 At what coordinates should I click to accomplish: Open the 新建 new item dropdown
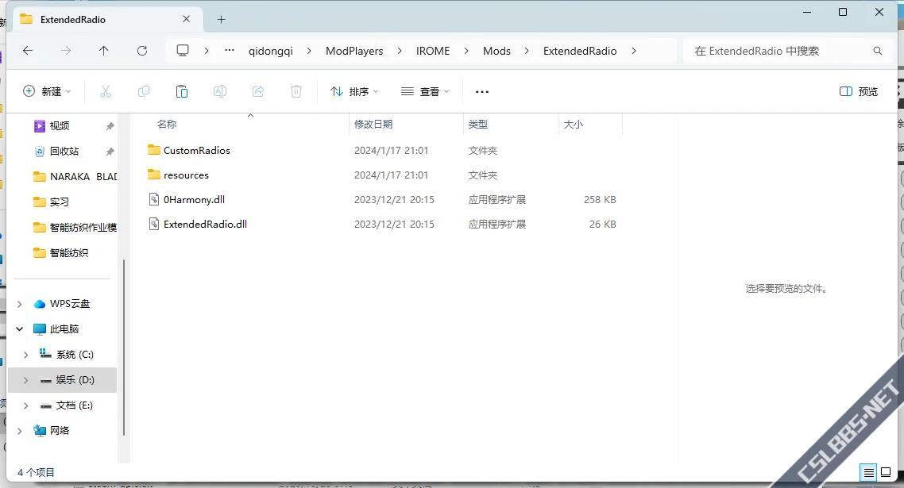[x=48, y=91]
